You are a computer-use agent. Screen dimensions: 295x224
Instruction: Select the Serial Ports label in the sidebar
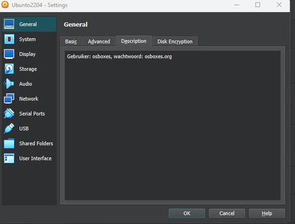pos(32,114)
